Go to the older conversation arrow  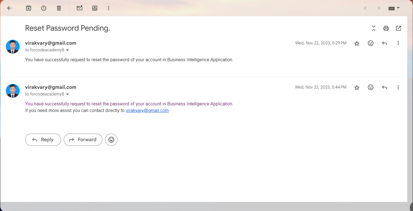379,8
